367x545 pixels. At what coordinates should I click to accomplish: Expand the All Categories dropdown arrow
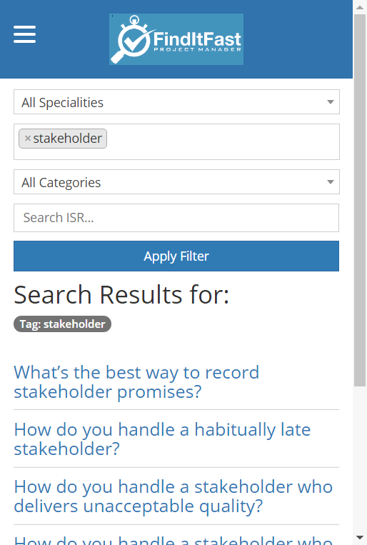(331, 181)
